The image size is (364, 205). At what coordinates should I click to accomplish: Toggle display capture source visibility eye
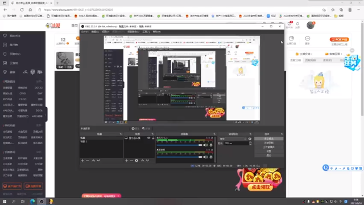(x=149, y=138)
